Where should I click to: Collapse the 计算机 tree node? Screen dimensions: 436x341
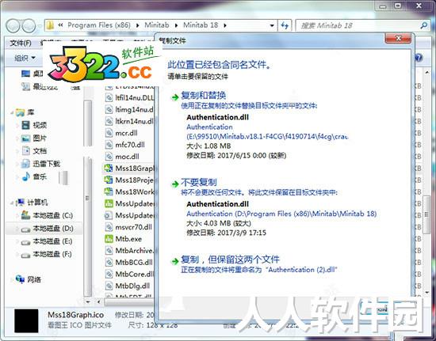(x=12, y=203)
